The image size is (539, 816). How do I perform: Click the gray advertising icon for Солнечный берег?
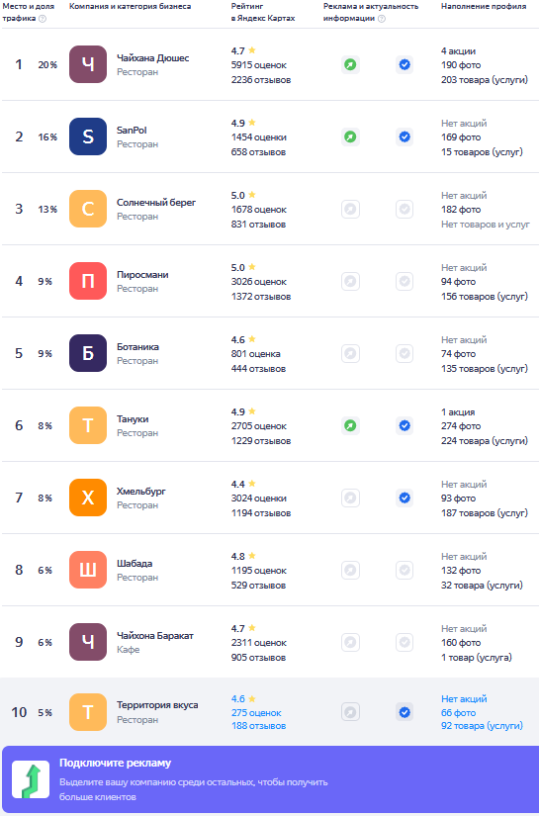(x=351, y=210)
